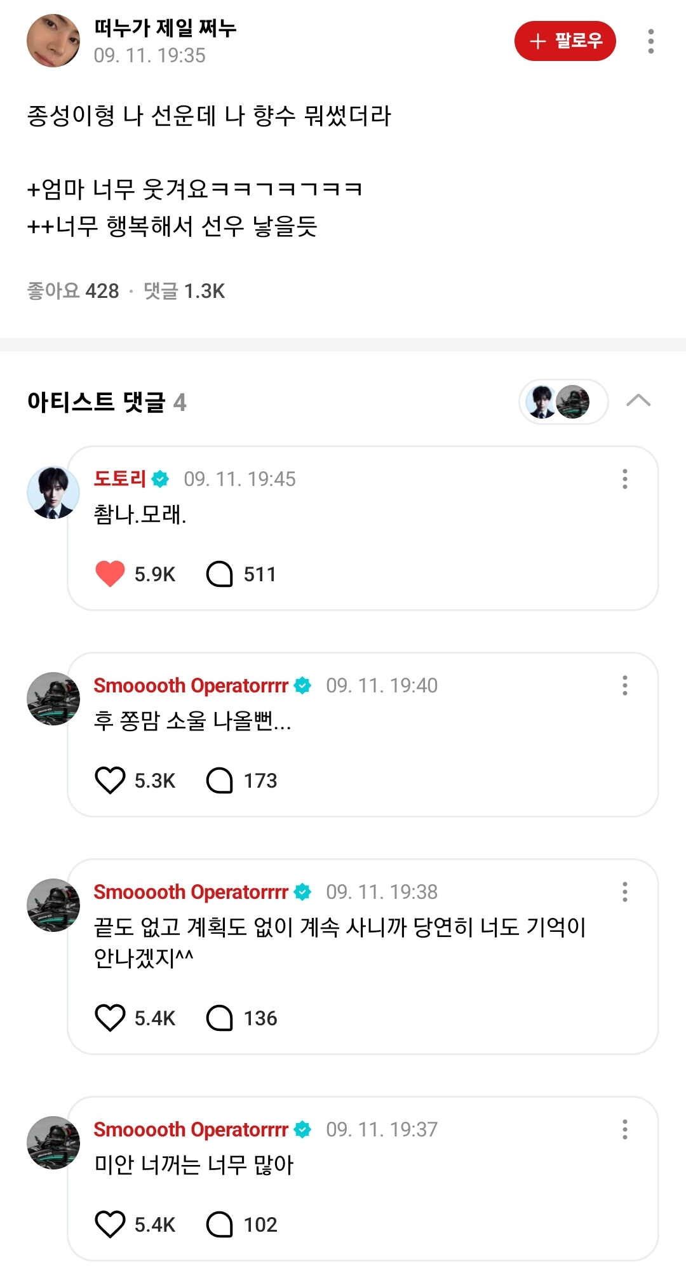
Task: Collapse the artist comments section chevron
Action: (x=638, y=401)
